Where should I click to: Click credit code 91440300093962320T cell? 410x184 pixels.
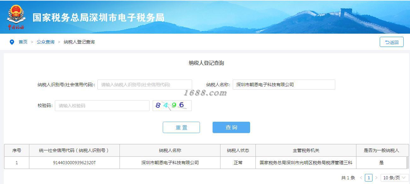(x=74, y=163)
